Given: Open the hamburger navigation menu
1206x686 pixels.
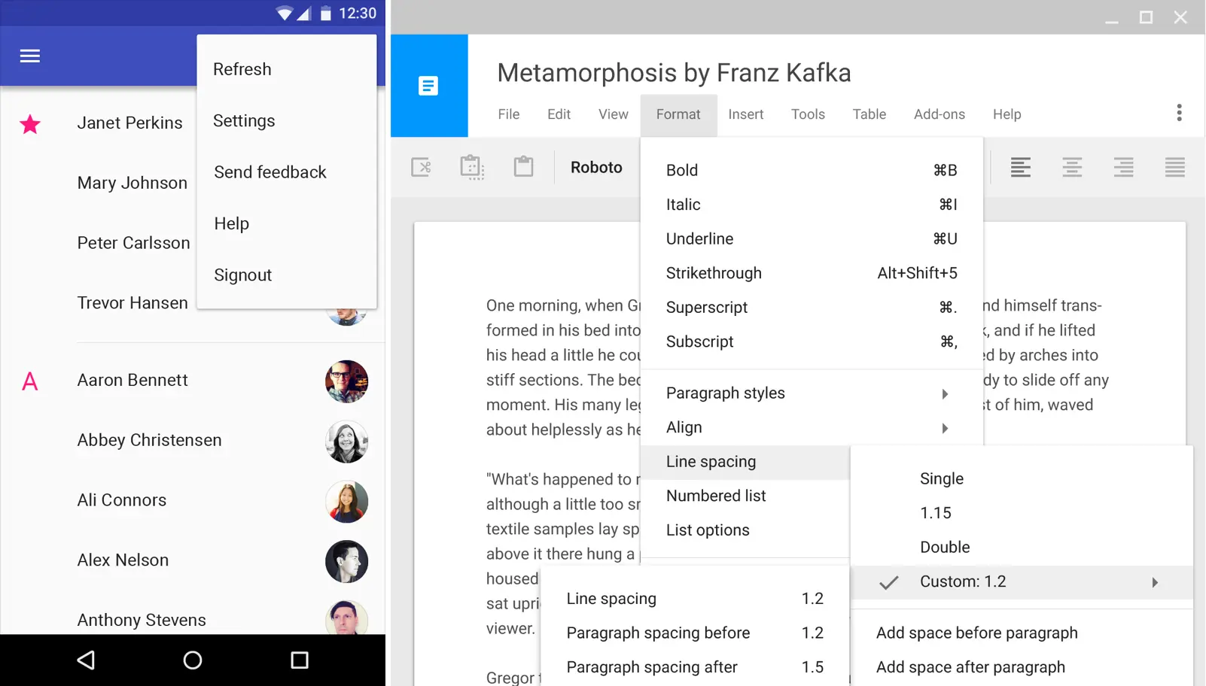Looking at the screenshot, I should (30, 56).
